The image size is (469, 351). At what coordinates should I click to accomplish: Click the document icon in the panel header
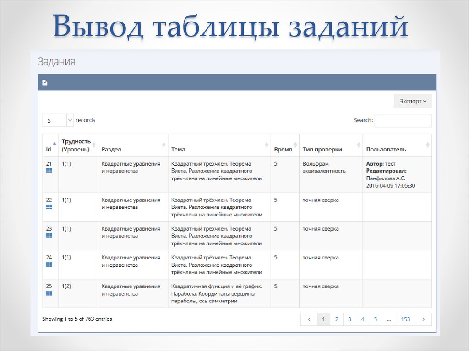[x=44, y=83]
